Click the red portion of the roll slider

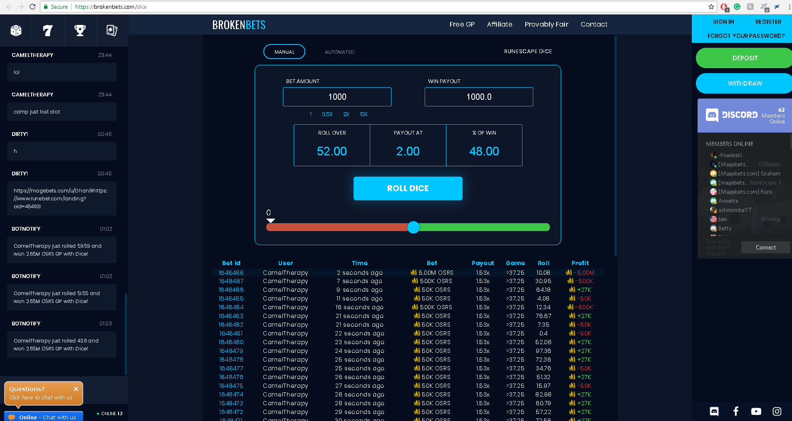point(337,227)
